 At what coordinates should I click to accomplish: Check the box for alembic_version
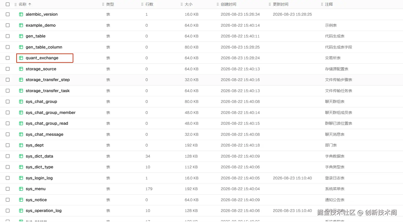point(8,14)
